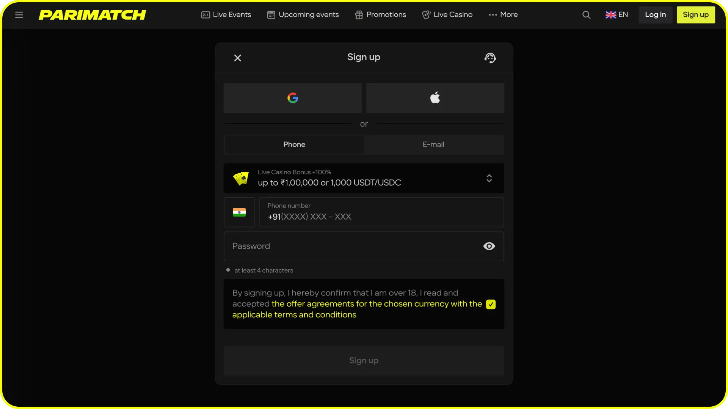
Task: Expand the Live Casino Bonus selector
Action: [364, 178]
